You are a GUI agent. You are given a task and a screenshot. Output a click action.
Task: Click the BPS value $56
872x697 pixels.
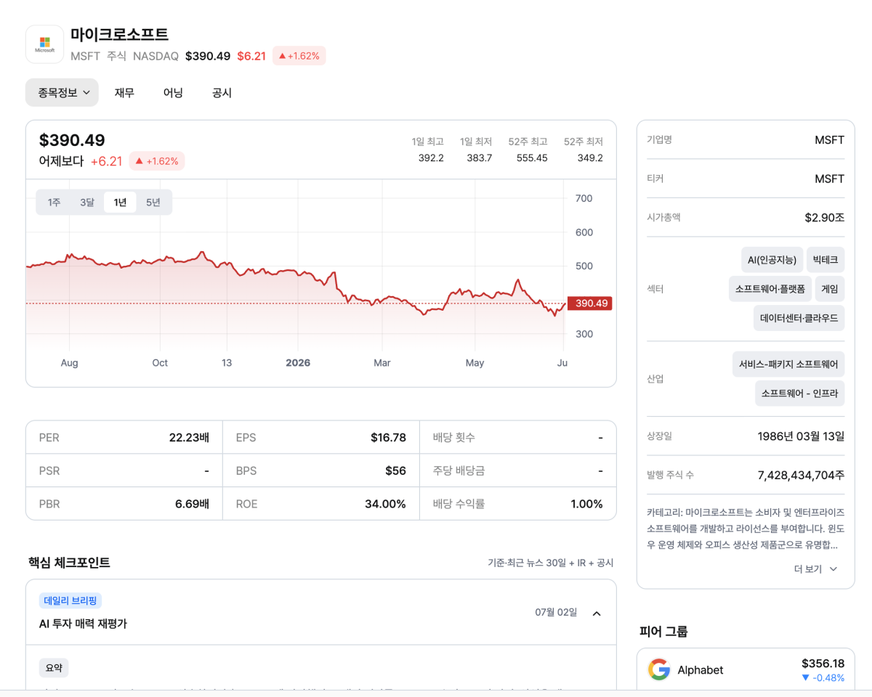395,471
